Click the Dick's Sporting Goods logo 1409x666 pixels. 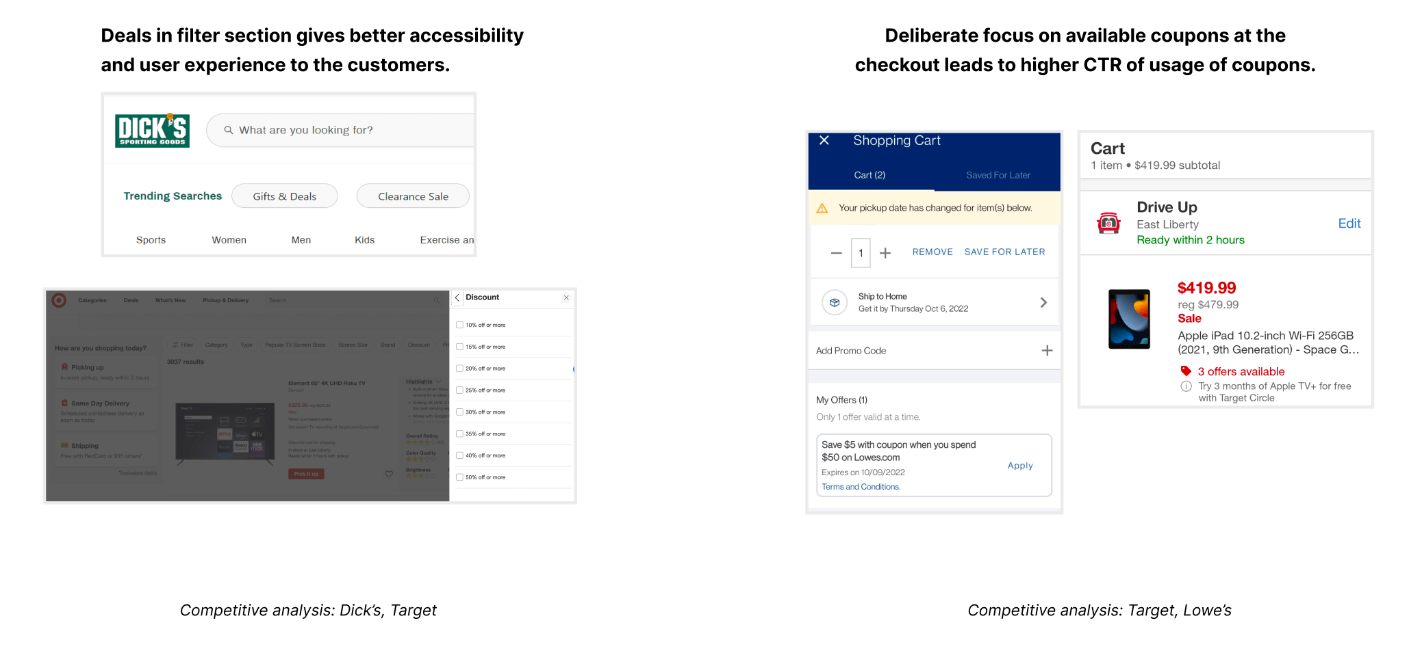[152, 131]
